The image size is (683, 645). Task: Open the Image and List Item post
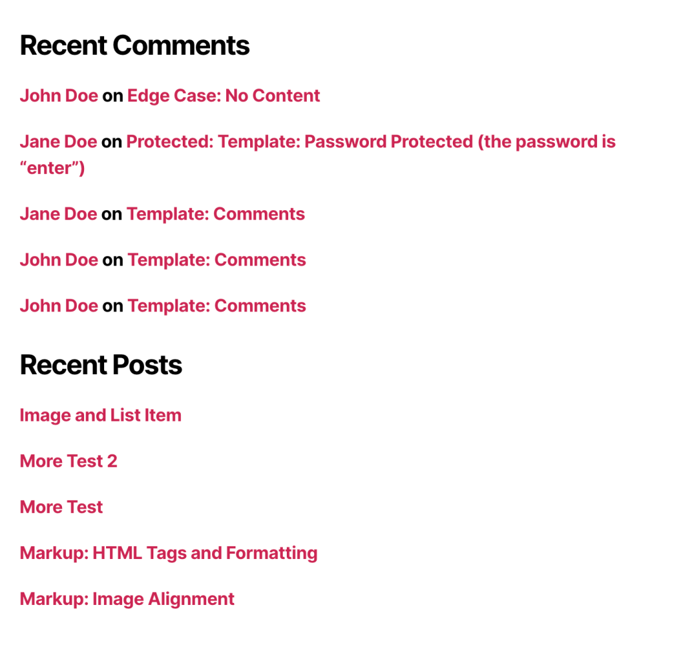coord(101,416)
